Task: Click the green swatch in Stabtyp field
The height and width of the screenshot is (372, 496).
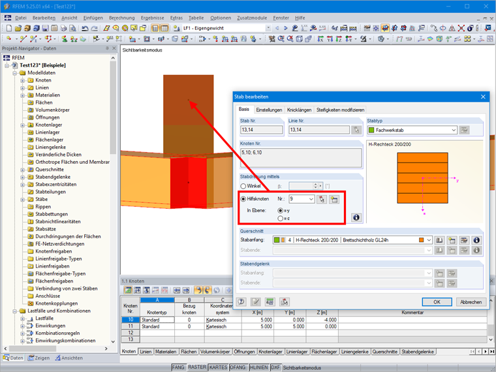Action: (x=371, y=130)
